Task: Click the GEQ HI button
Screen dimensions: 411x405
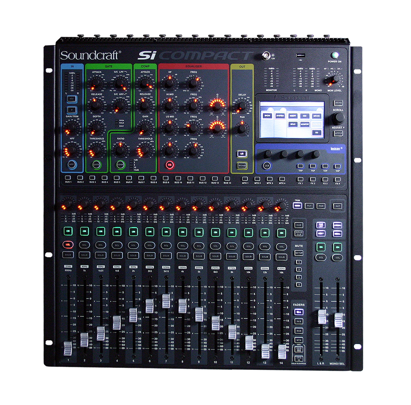Action: point(299,358)
